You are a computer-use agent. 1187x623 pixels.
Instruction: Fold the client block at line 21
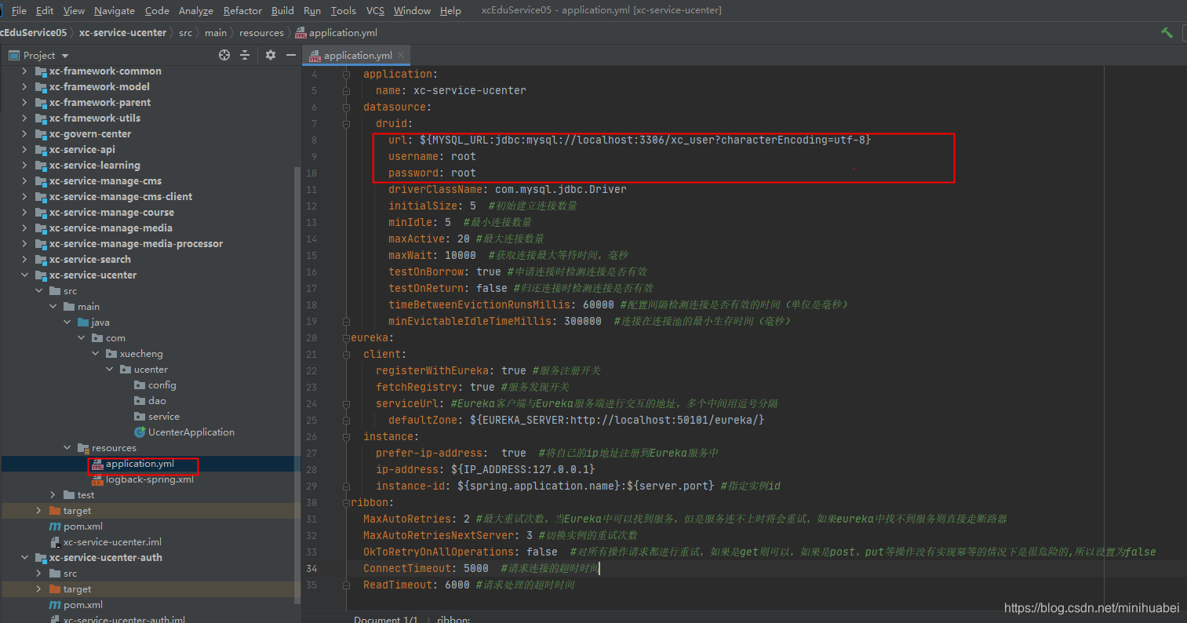pos(346,354)
